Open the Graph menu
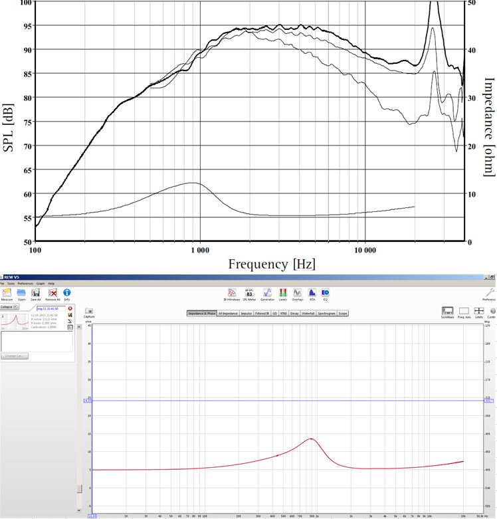The height and width of the screenshot is (519, 497). [x=41, y=284]
